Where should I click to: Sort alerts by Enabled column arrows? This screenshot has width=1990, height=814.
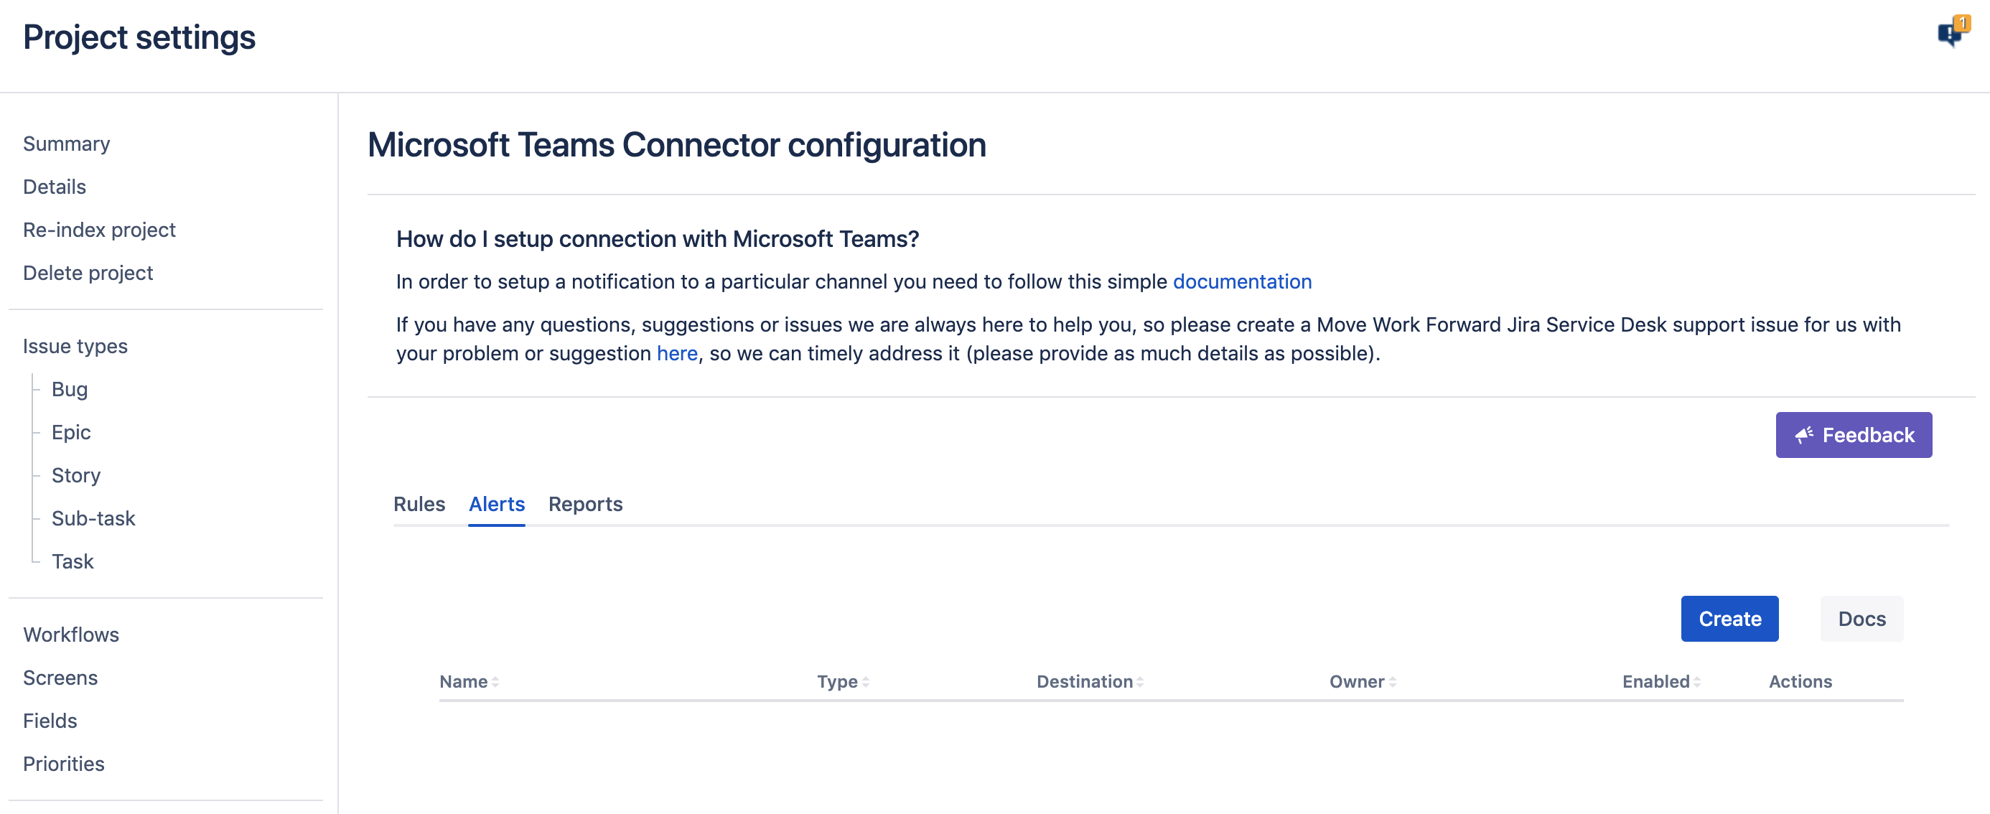pos(1696,681)
